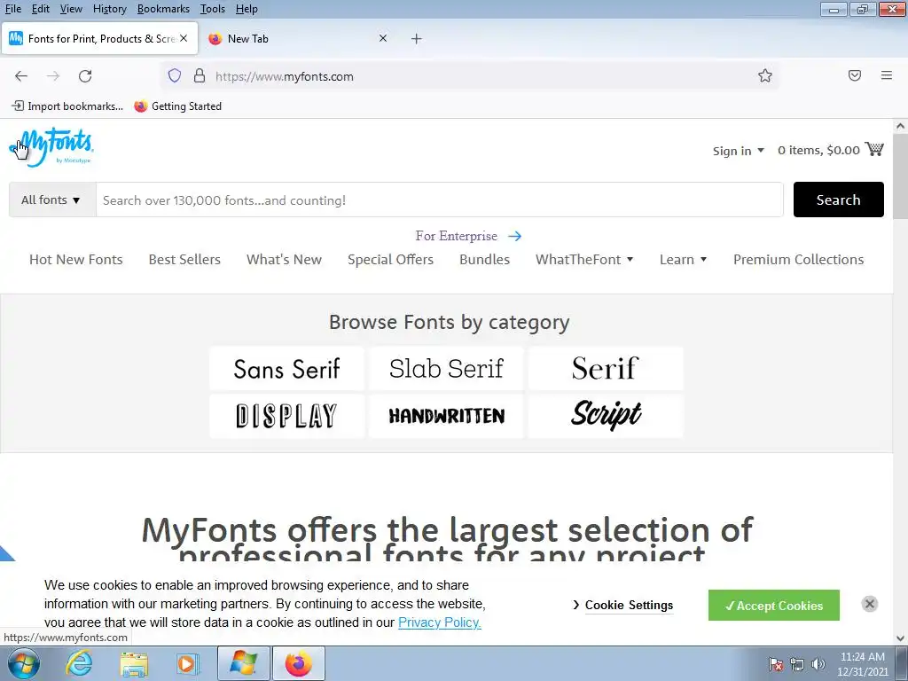Open the Pocket save icon
908x681 pixels.
[855, 75]
